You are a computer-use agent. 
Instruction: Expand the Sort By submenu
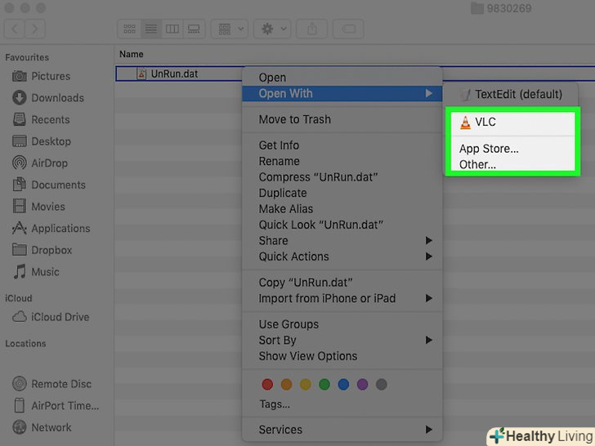pos(342,340)
